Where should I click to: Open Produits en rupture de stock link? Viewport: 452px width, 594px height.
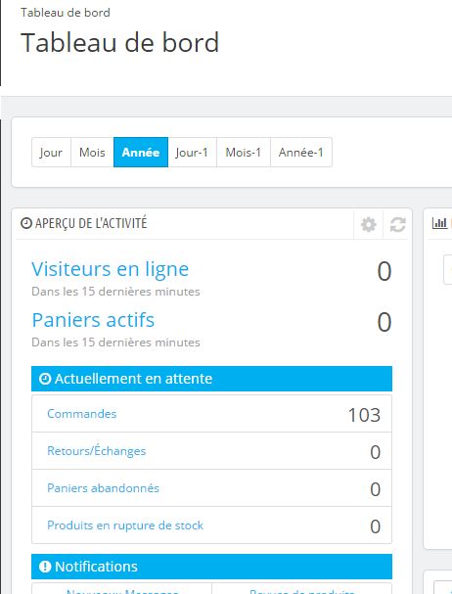125,525
